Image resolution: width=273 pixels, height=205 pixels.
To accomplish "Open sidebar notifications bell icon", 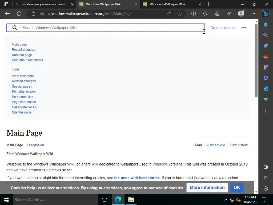I will pyautogui.click(x=266, y=25).
